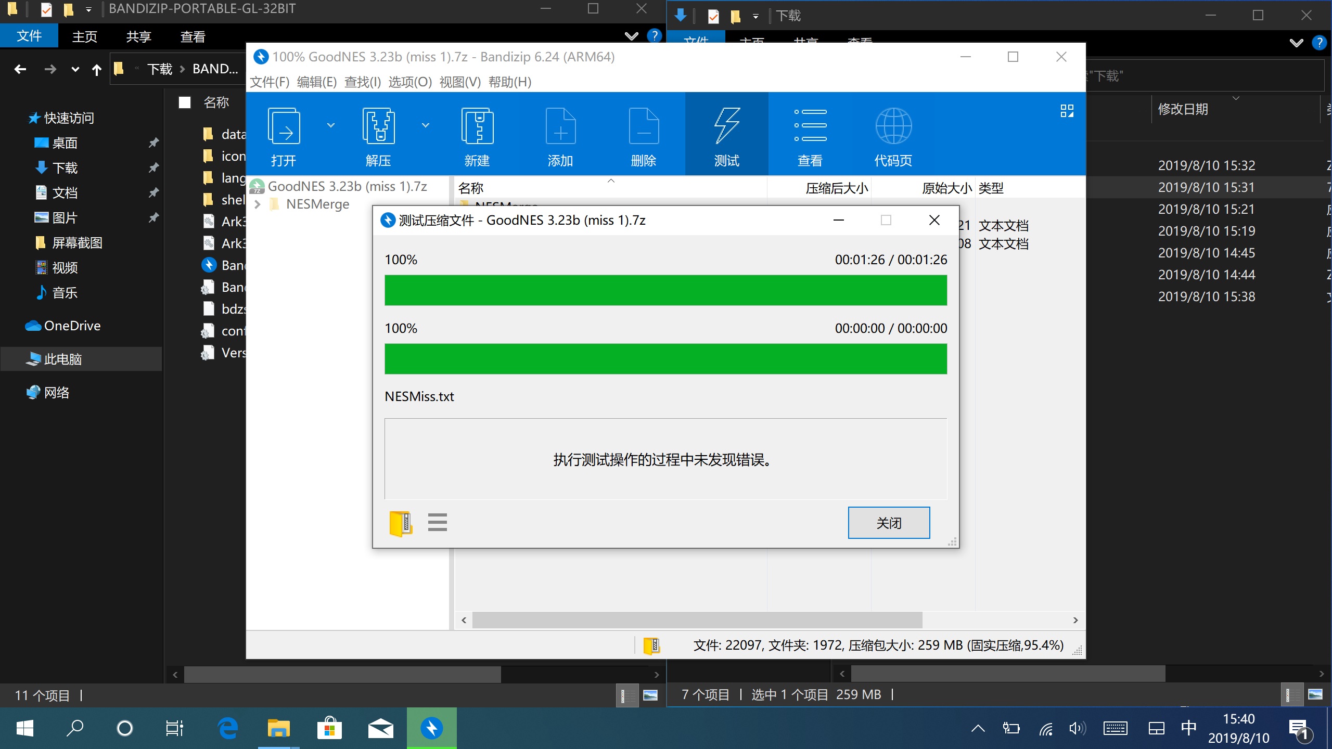Open Microsoft Edge from the taskbar

click(x=228, y=728)
